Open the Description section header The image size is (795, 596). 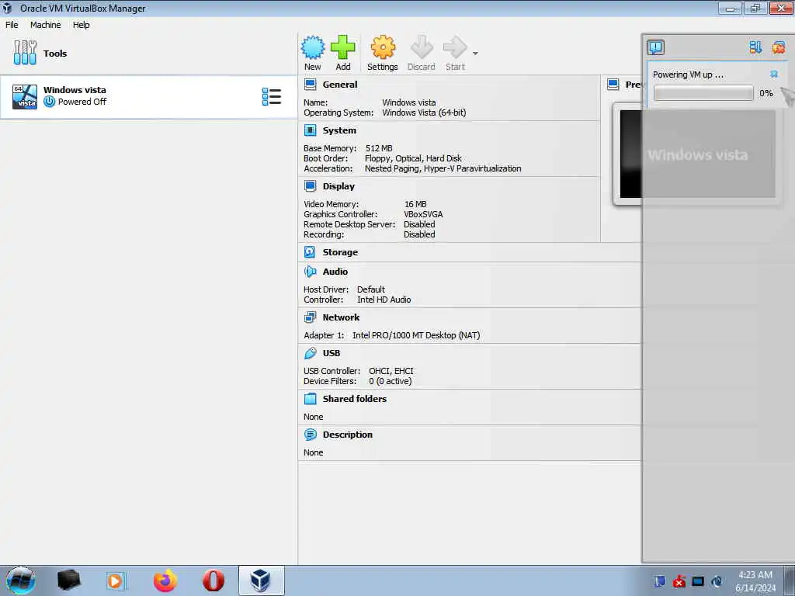(347, 435)
